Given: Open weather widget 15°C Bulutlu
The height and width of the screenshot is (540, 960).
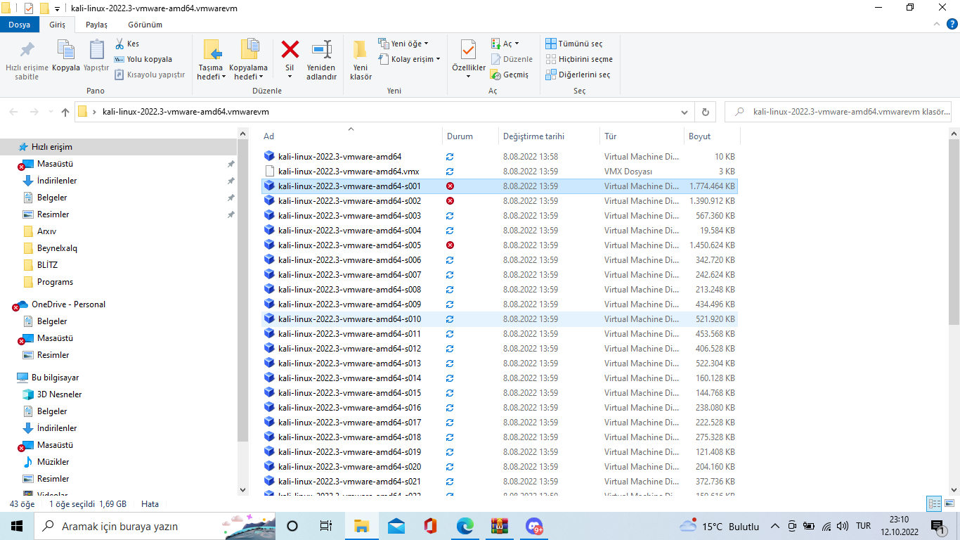Looking at the screenshot, I should [720, 526].
